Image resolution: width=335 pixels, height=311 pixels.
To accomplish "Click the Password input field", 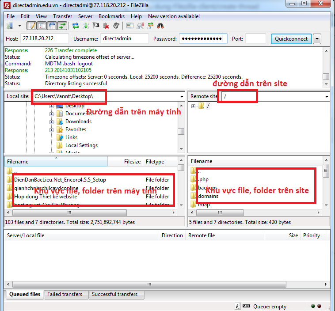I will 203,39.
